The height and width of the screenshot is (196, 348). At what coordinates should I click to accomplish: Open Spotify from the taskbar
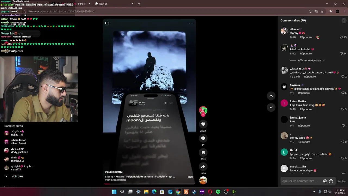point(218,192)
